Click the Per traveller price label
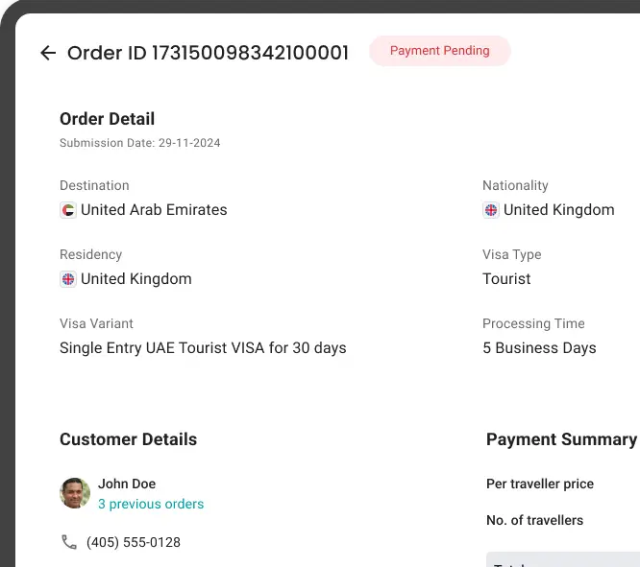The image size is (640, 567). click(540, 484)
